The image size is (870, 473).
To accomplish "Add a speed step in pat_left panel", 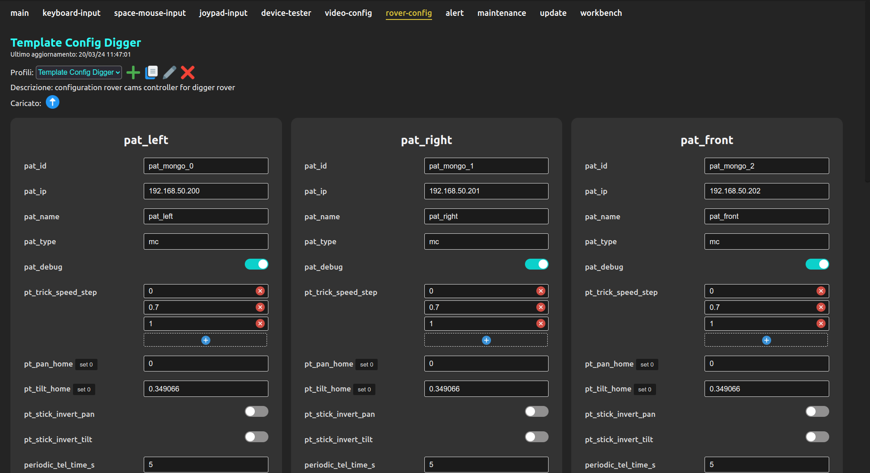I will click(x=206, y=340).
